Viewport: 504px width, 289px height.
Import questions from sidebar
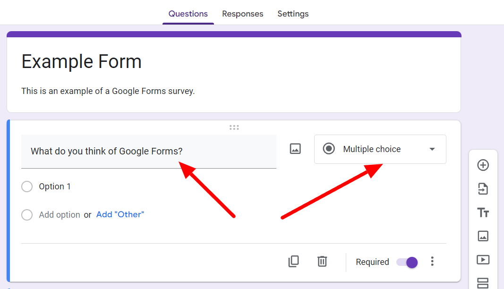(483, 189)
